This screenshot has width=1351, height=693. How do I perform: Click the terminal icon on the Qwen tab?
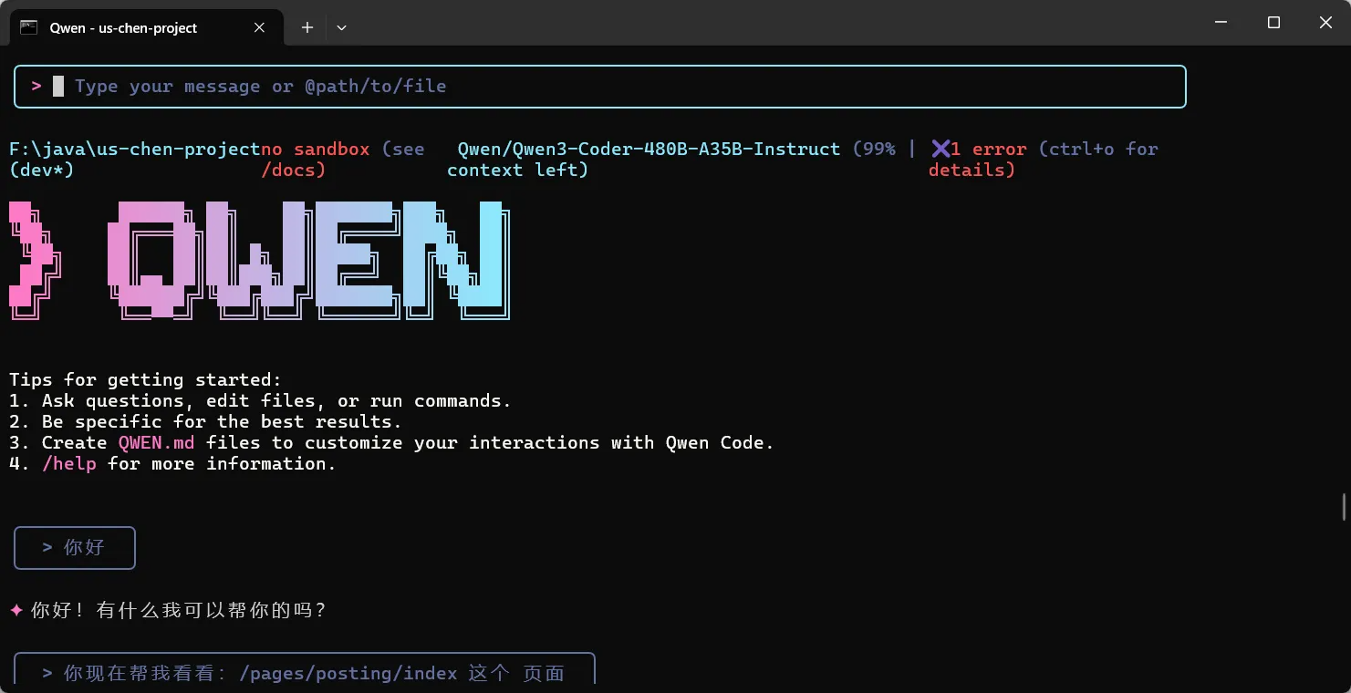[29, 27]
